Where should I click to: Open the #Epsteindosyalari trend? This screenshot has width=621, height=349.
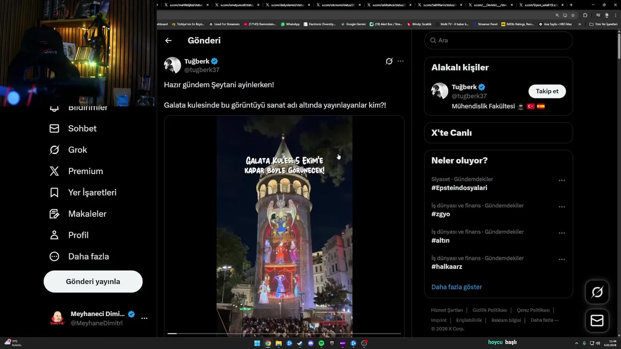coord(459,188)
